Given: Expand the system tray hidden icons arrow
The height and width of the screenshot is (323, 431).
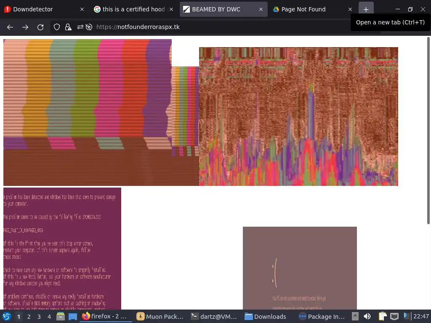Looking at the screenshot, I should tap(355, 316).
